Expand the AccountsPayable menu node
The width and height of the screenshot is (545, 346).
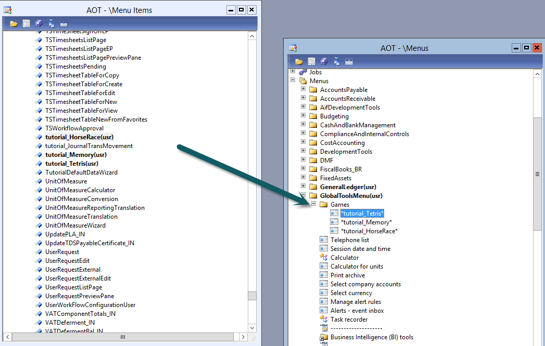(303, 89)
